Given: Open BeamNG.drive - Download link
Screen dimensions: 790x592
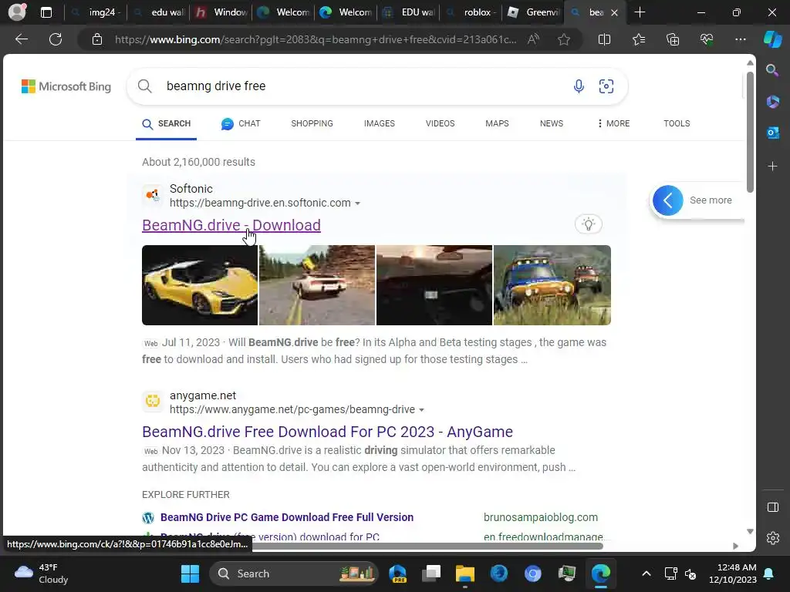Looking at the screenshot, I should pos(231,225).
